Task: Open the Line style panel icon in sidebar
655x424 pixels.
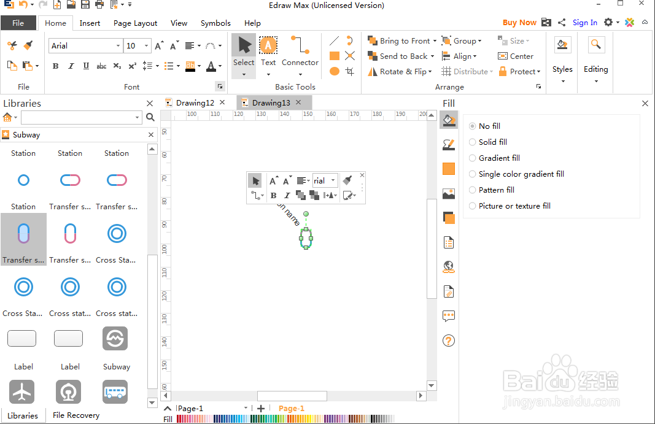Action: click(x=449, y=145)
